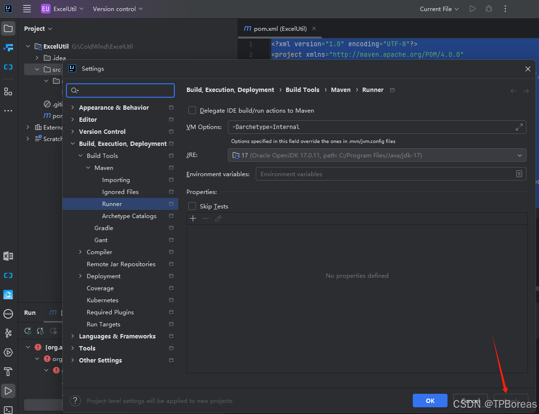Open the ExcelUtil project dropdown
This screenshot has height=414, width=539.
(62, 9)
